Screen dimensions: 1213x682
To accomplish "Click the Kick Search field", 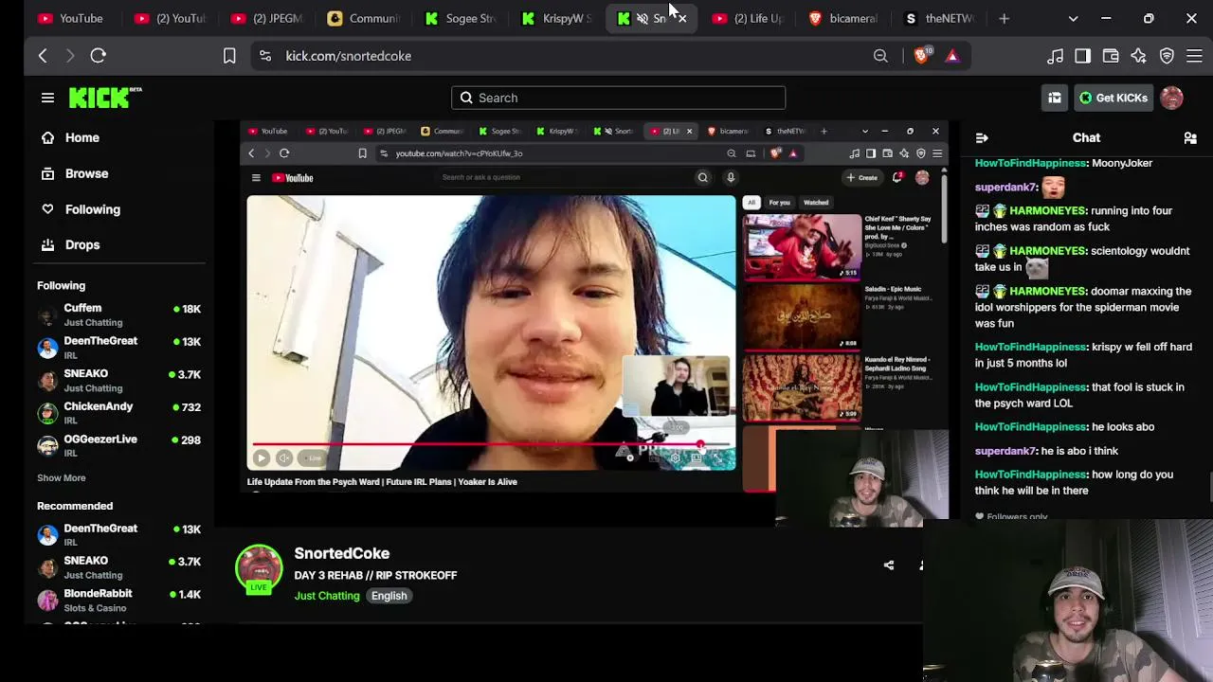I will (618, 98).
